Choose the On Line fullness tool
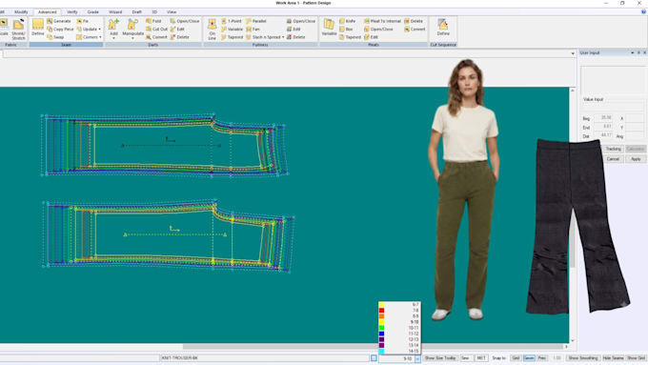 click(x=212, y=29)
